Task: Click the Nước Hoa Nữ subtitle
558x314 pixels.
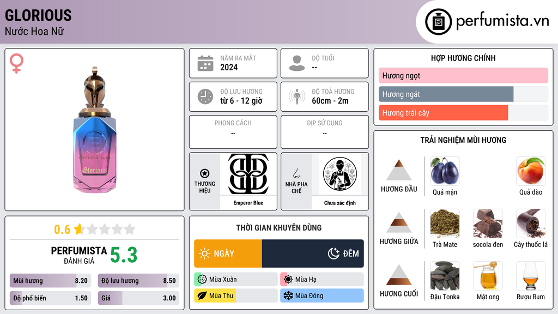Action: (x=34, y=31)
